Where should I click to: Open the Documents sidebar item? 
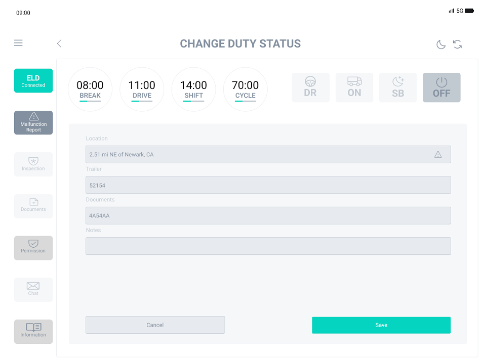[x=33, y=206]
